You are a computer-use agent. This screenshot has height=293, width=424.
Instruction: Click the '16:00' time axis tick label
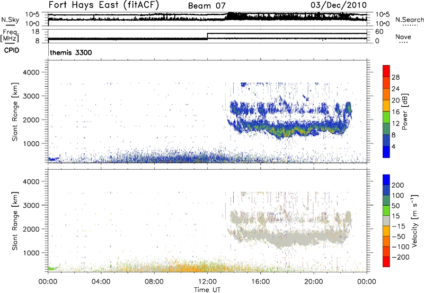260,282
